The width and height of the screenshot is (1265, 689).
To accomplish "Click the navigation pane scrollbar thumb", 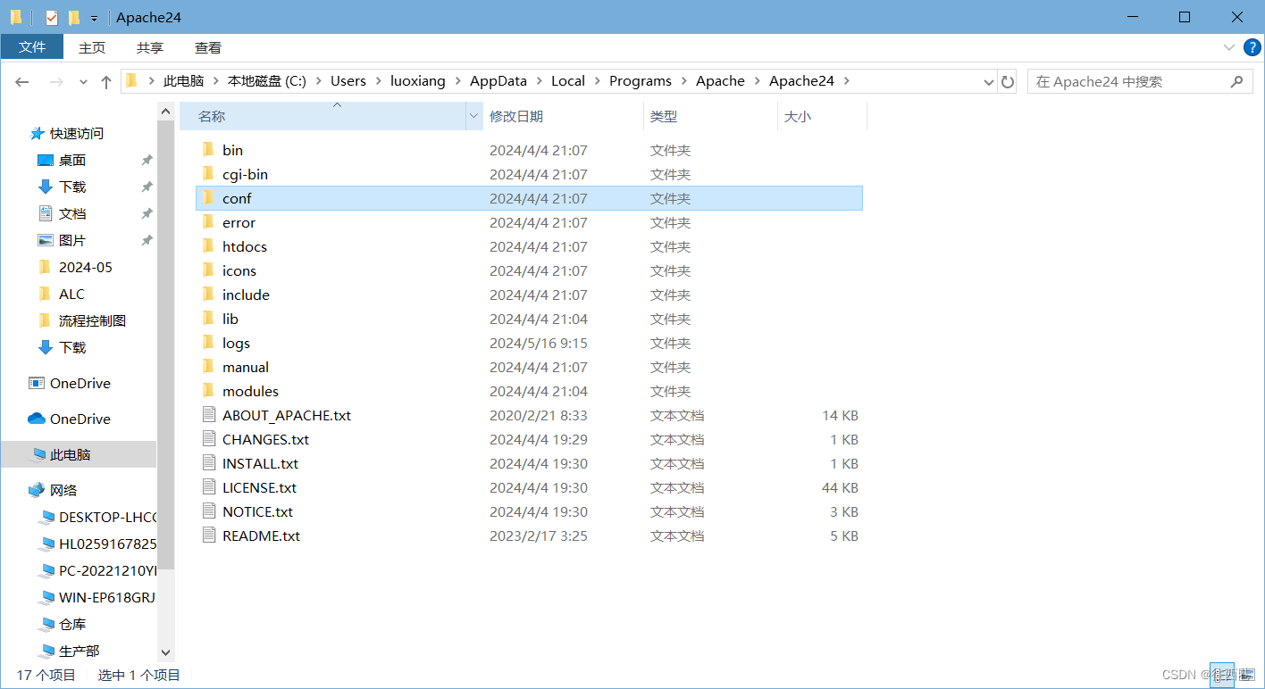I will 165,344.
